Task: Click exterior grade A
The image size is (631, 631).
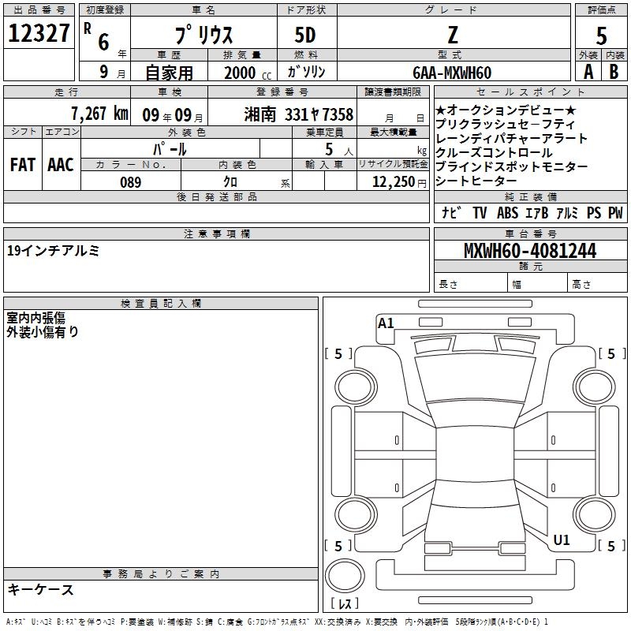Action: point(588,72)
